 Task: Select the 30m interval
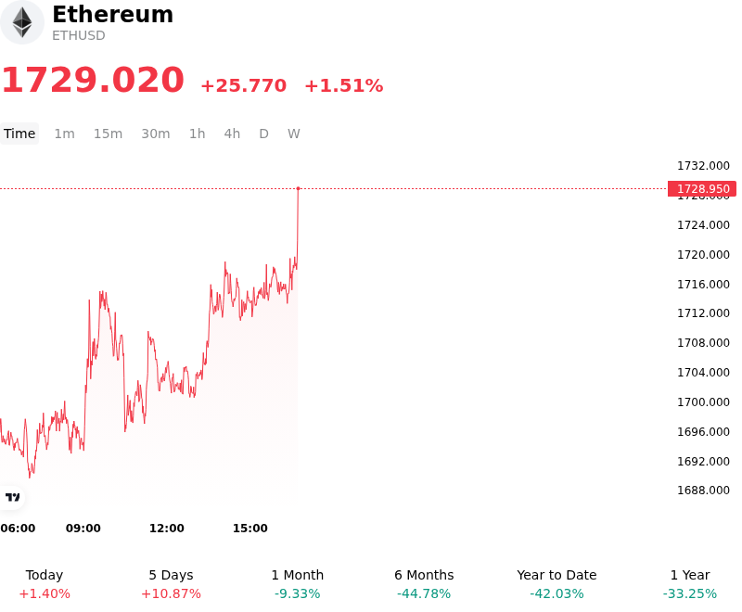156,134
